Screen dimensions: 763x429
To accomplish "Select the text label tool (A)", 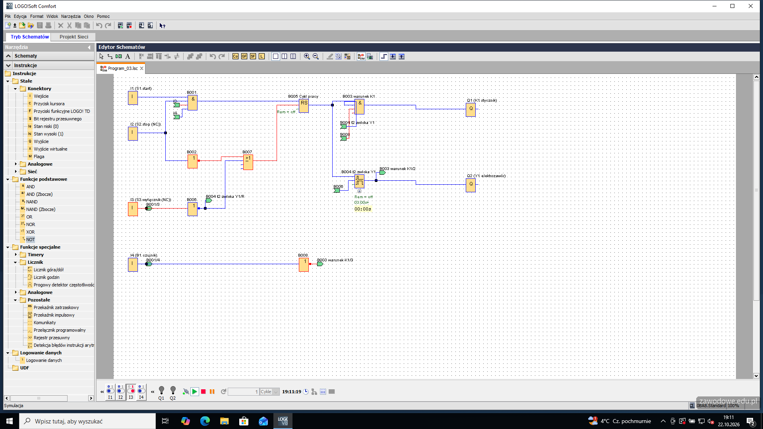I will coord(128,56).
